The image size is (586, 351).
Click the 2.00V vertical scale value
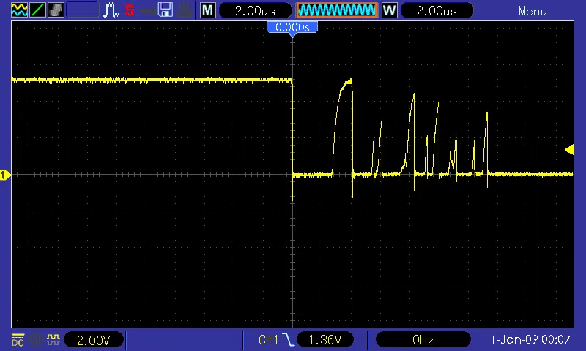[94, 340]
